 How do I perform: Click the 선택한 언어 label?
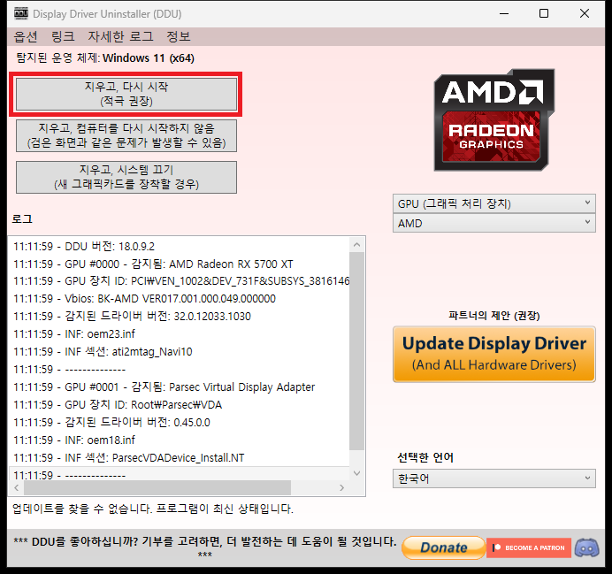pos(425,457)
